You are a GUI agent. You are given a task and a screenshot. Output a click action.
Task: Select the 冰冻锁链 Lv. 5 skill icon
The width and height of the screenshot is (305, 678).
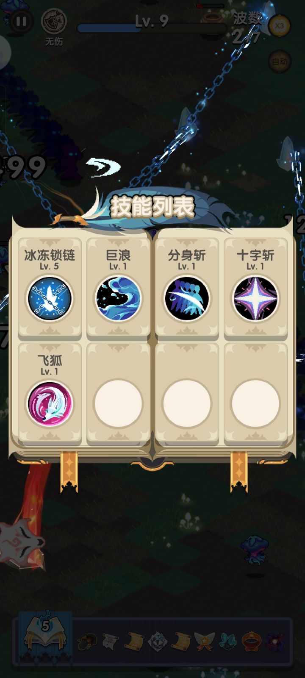(x=50, y=298)
